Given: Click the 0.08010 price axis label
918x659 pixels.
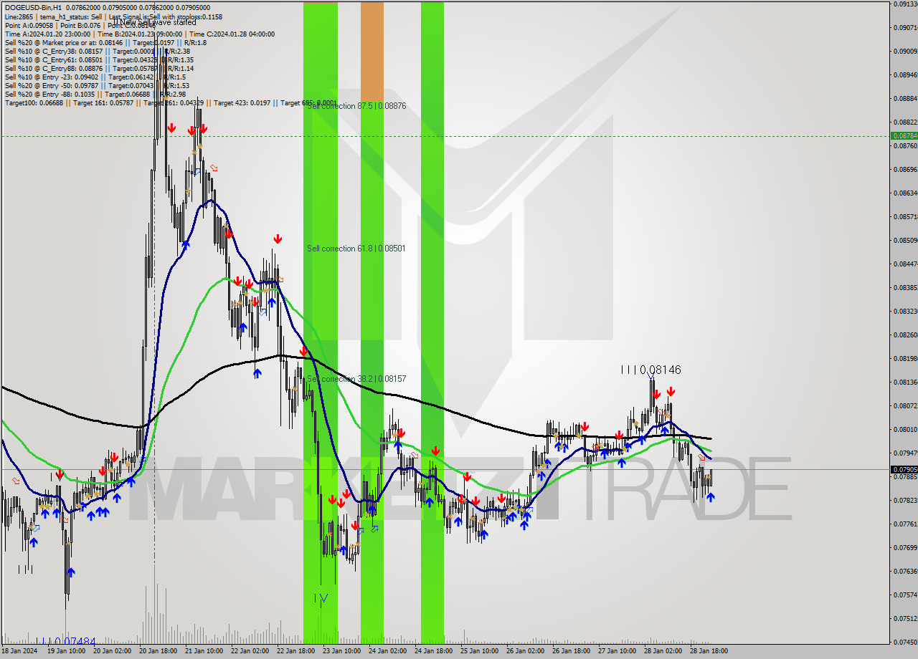Looking at the screenshot, I should (x=904, y=429).
